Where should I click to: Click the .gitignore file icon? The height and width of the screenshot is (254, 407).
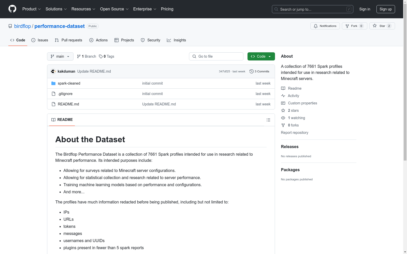pyautogui.click(x=53, y=94)
